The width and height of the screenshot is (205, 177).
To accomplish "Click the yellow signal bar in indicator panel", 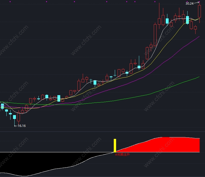I will (x=115, y=146).
